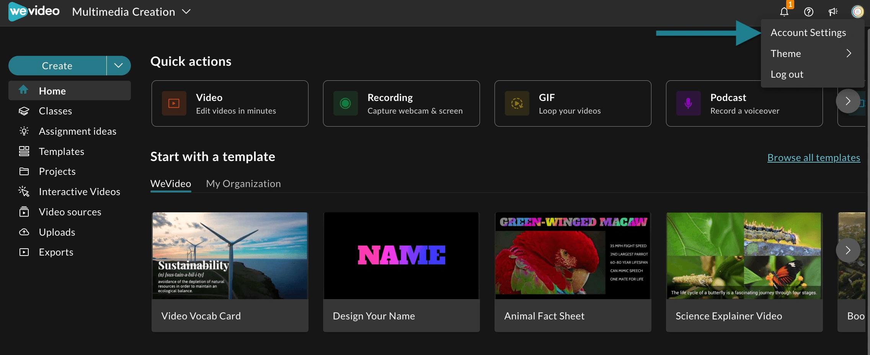This screenshot has height=355, width=870.
Task: Open the Create button dropdown arrow
Action: (119, 65)
